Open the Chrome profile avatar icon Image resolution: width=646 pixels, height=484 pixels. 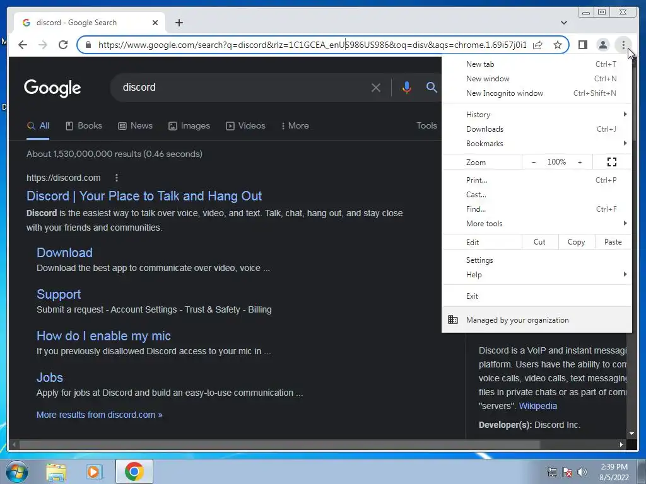[x=602, y=45]
